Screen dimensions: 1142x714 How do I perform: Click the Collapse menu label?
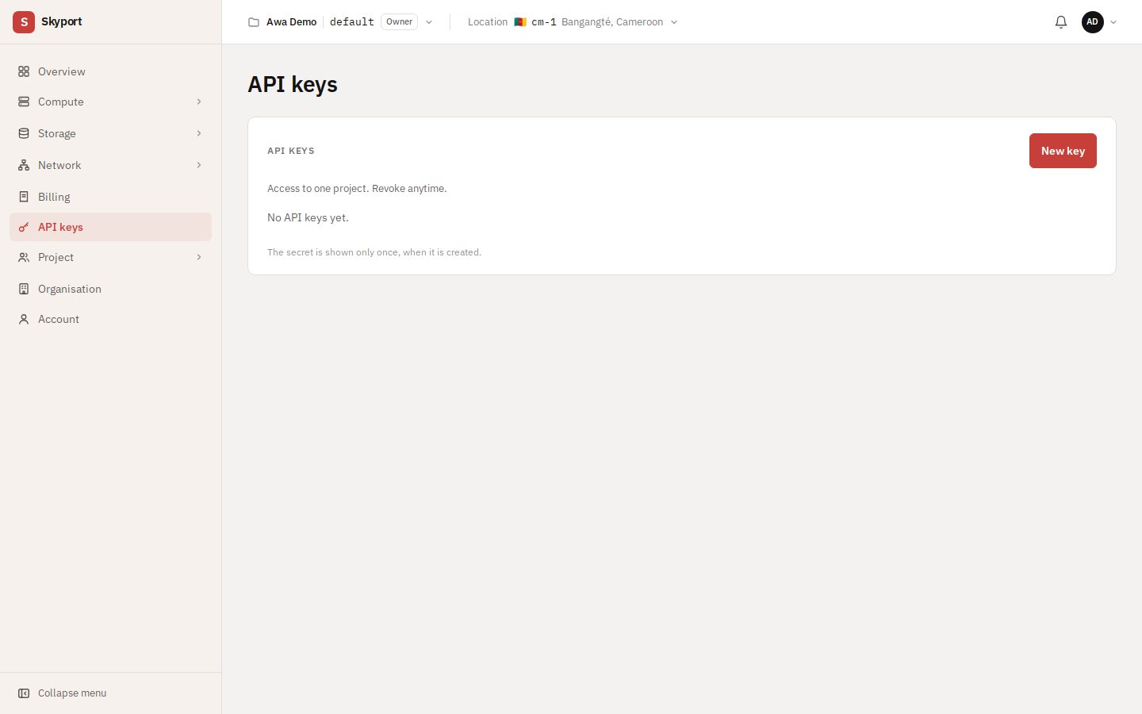(x=72, y=693)
